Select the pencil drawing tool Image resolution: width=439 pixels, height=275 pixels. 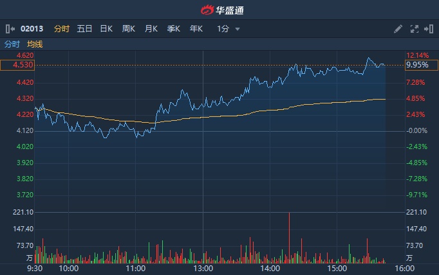pos(398,29)
